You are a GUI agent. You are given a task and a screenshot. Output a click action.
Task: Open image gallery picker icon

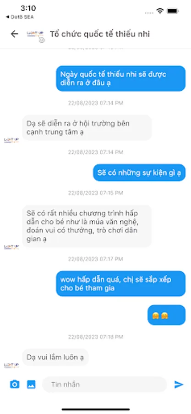point(31,384)
